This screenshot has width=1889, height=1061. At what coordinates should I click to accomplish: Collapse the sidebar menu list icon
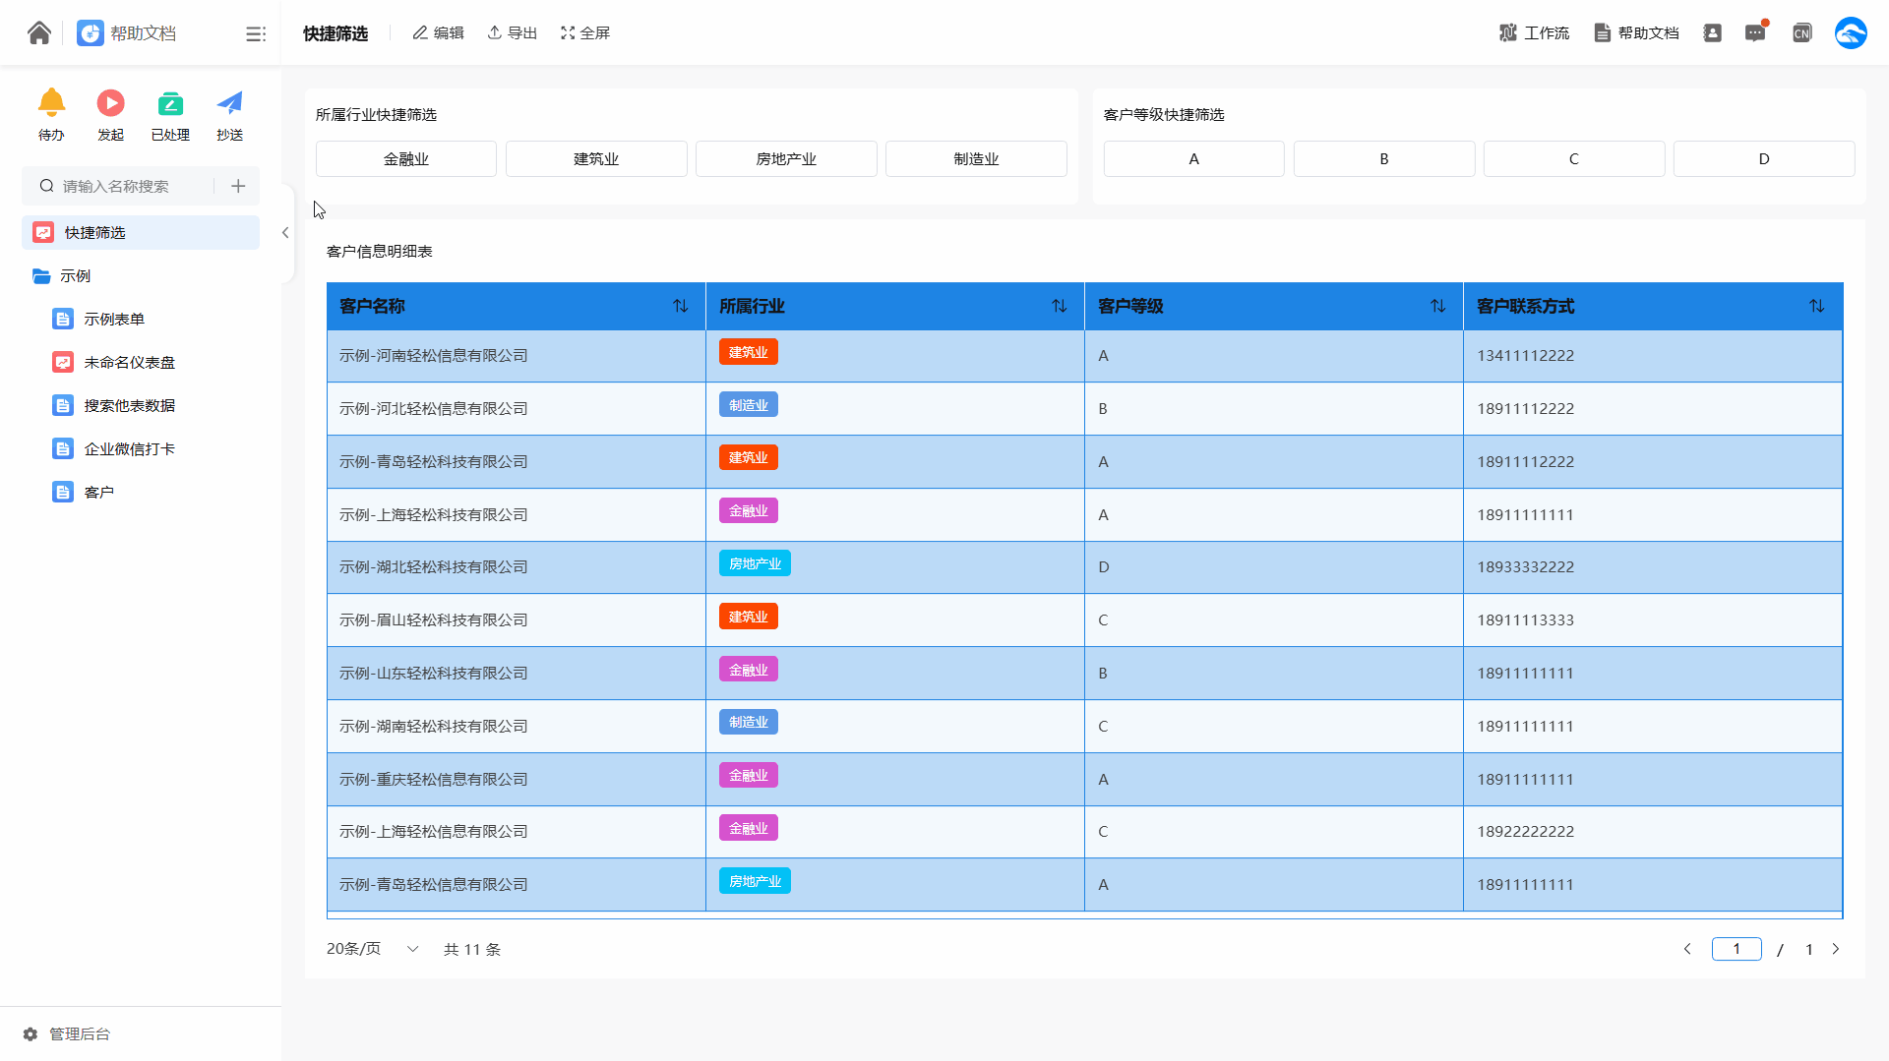point(256,34)
